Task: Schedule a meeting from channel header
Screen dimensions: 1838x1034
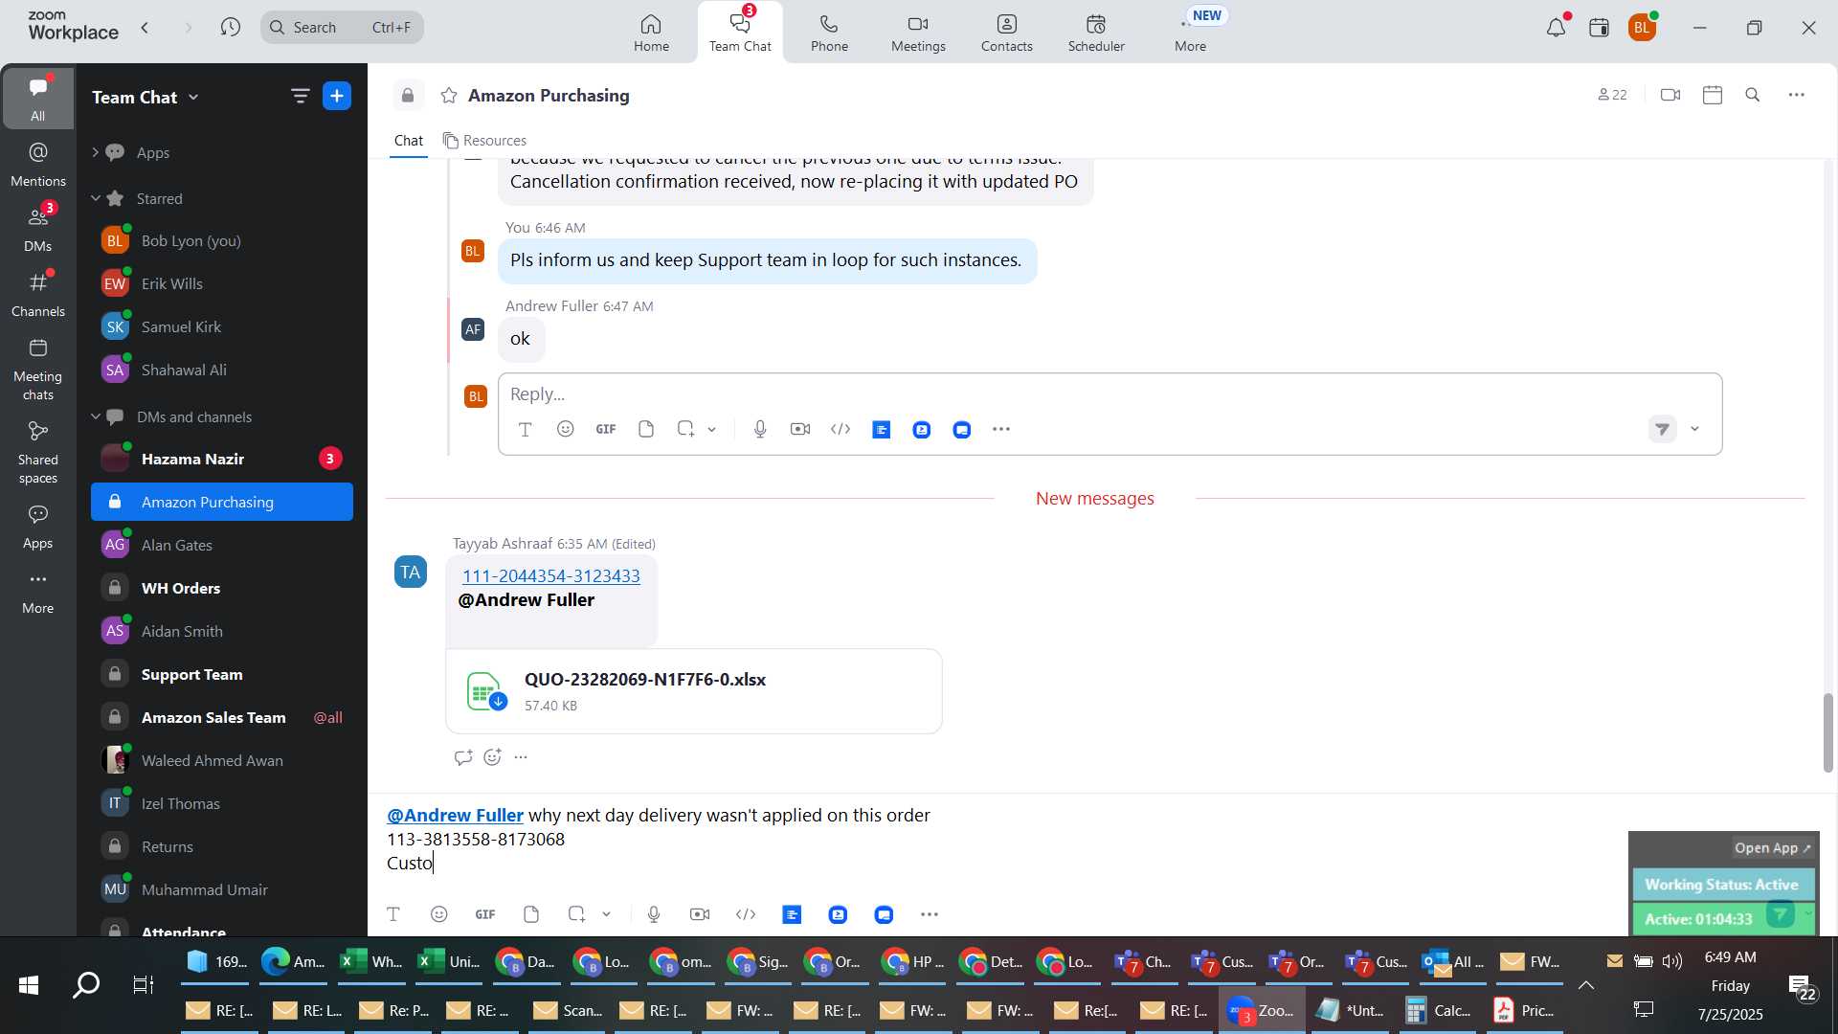Action: (x=1713, y=95)
